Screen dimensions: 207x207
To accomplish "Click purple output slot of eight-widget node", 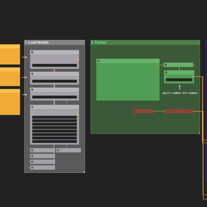I will [78, 111].
